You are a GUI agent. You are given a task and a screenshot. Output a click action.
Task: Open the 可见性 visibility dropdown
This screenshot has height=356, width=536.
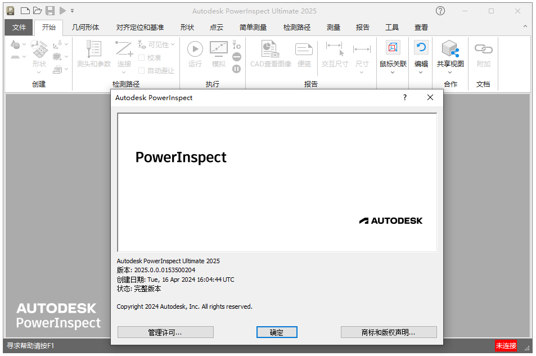tap(156, 44)
